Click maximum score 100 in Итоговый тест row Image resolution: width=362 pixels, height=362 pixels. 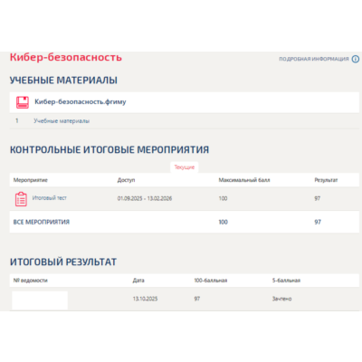coord(223,198)
